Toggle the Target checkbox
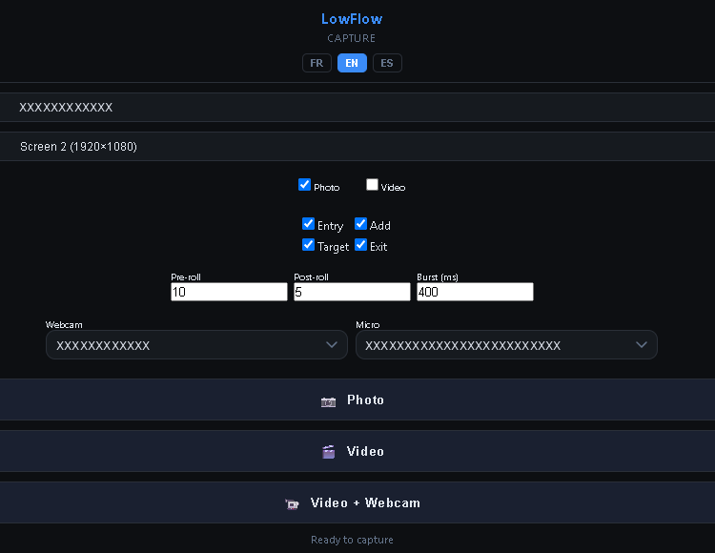 click(x=308, y=245)
